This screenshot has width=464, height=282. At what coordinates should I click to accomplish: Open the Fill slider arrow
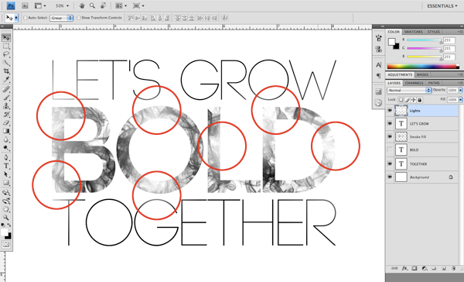(460, 100)
